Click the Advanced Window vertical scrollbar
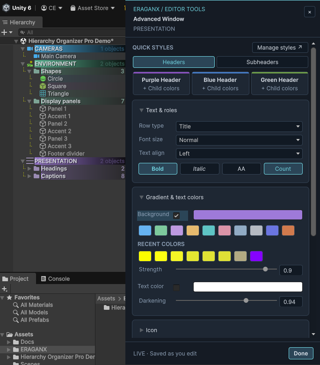This screenshot has height=365, width=320. pos(313,141)
